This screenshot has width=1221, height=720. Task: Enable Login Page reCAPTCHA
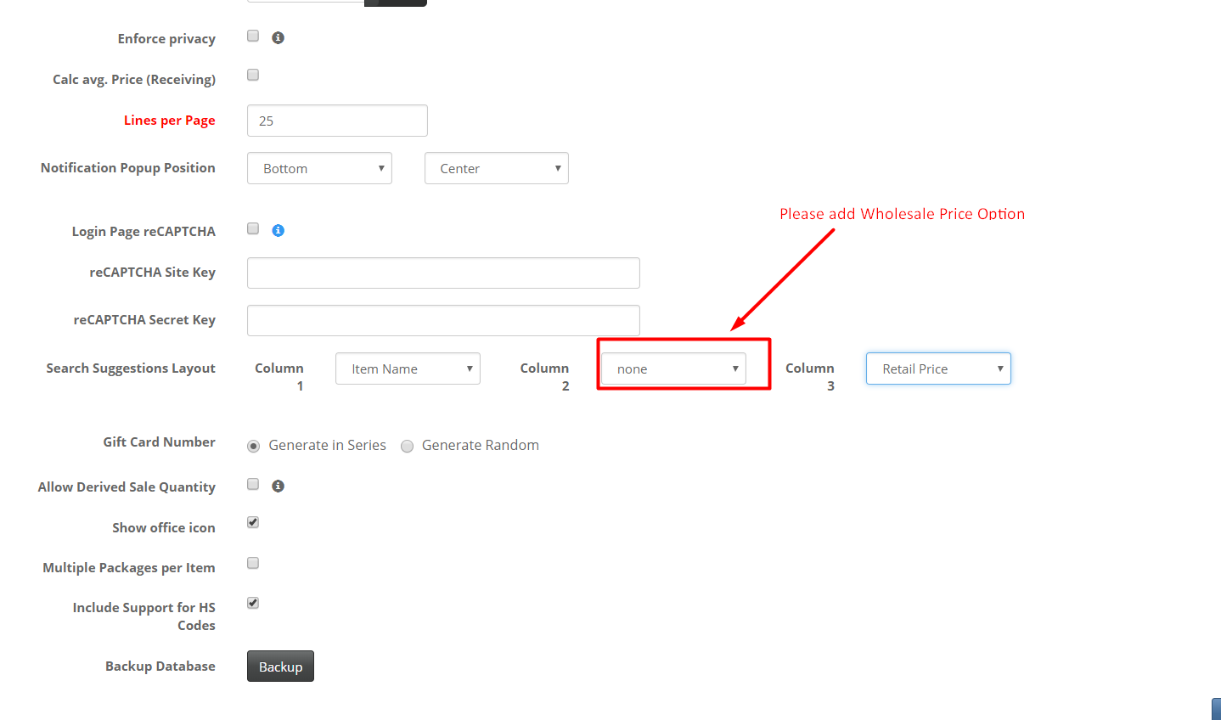(x=252, y=228)
